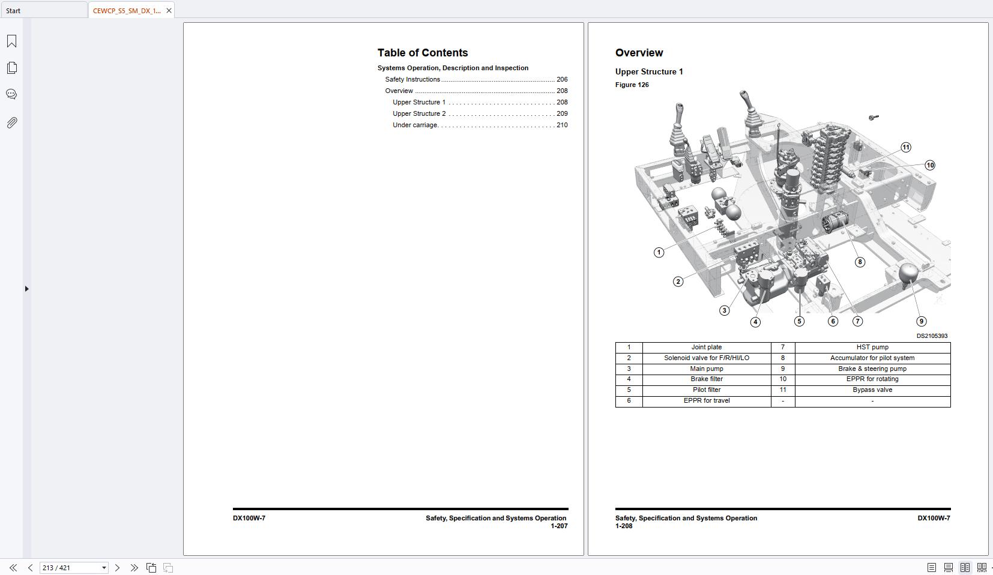Click the 1-207 page number footer

pos(559,526)
